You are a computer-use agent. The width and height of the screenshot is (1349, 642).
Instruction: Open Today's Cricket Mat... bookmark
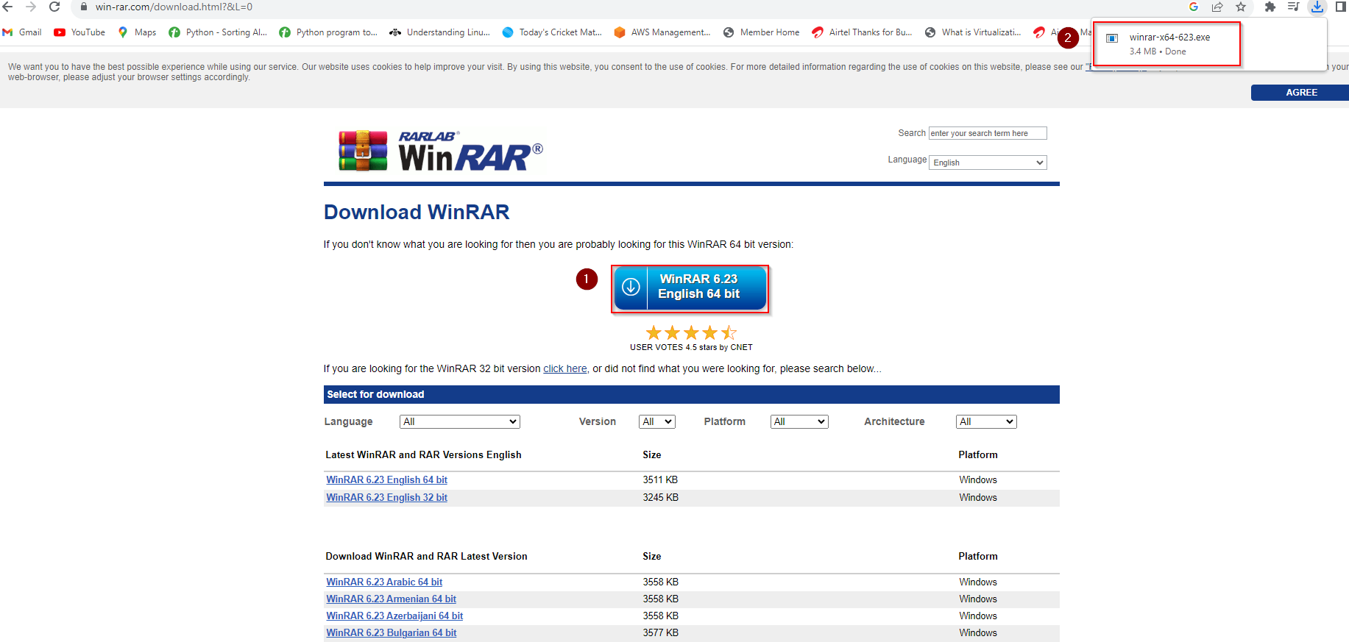tap(552, 32)
